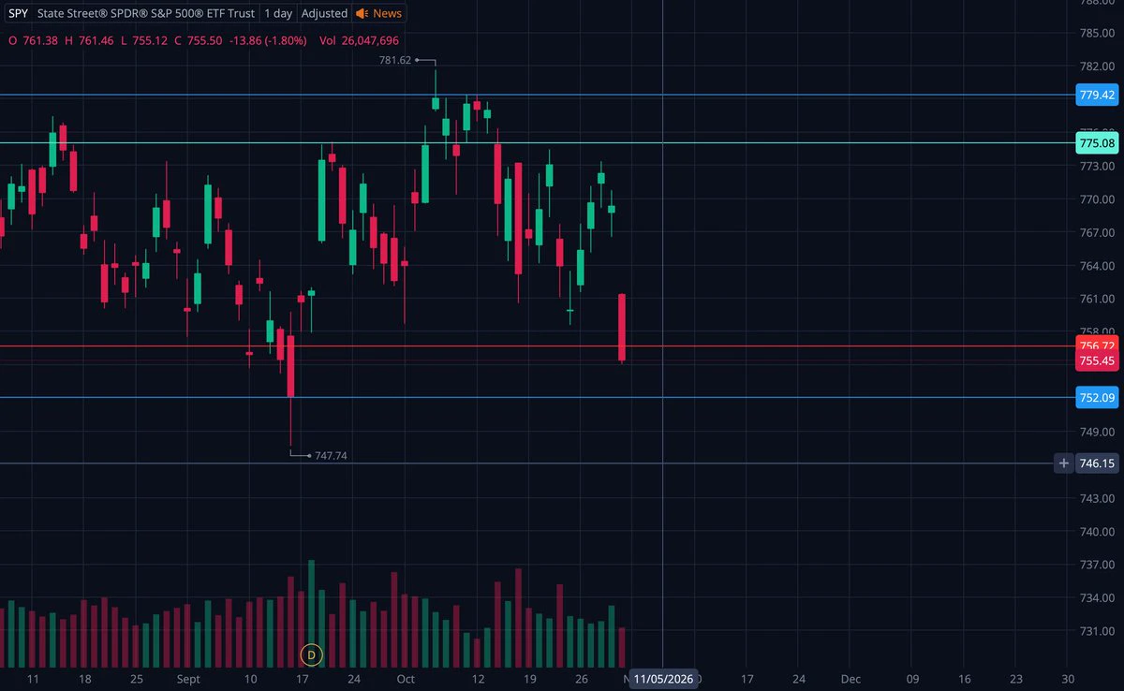Click the 785.00 label on the price axis

pyautogui.click(x=1096, y=34)
